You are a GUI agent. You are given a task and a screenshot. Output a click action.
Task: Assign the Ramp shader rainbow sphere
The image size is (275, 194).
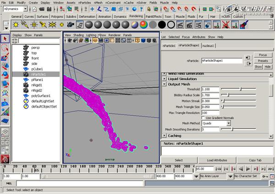tap(143, 25)
